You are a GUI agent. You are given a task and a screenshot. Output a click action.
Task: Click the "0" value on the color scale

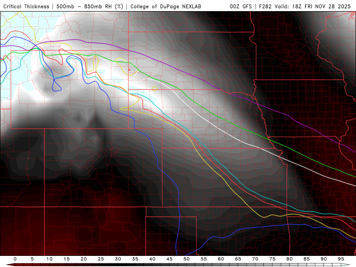click(x=15, y=259)
